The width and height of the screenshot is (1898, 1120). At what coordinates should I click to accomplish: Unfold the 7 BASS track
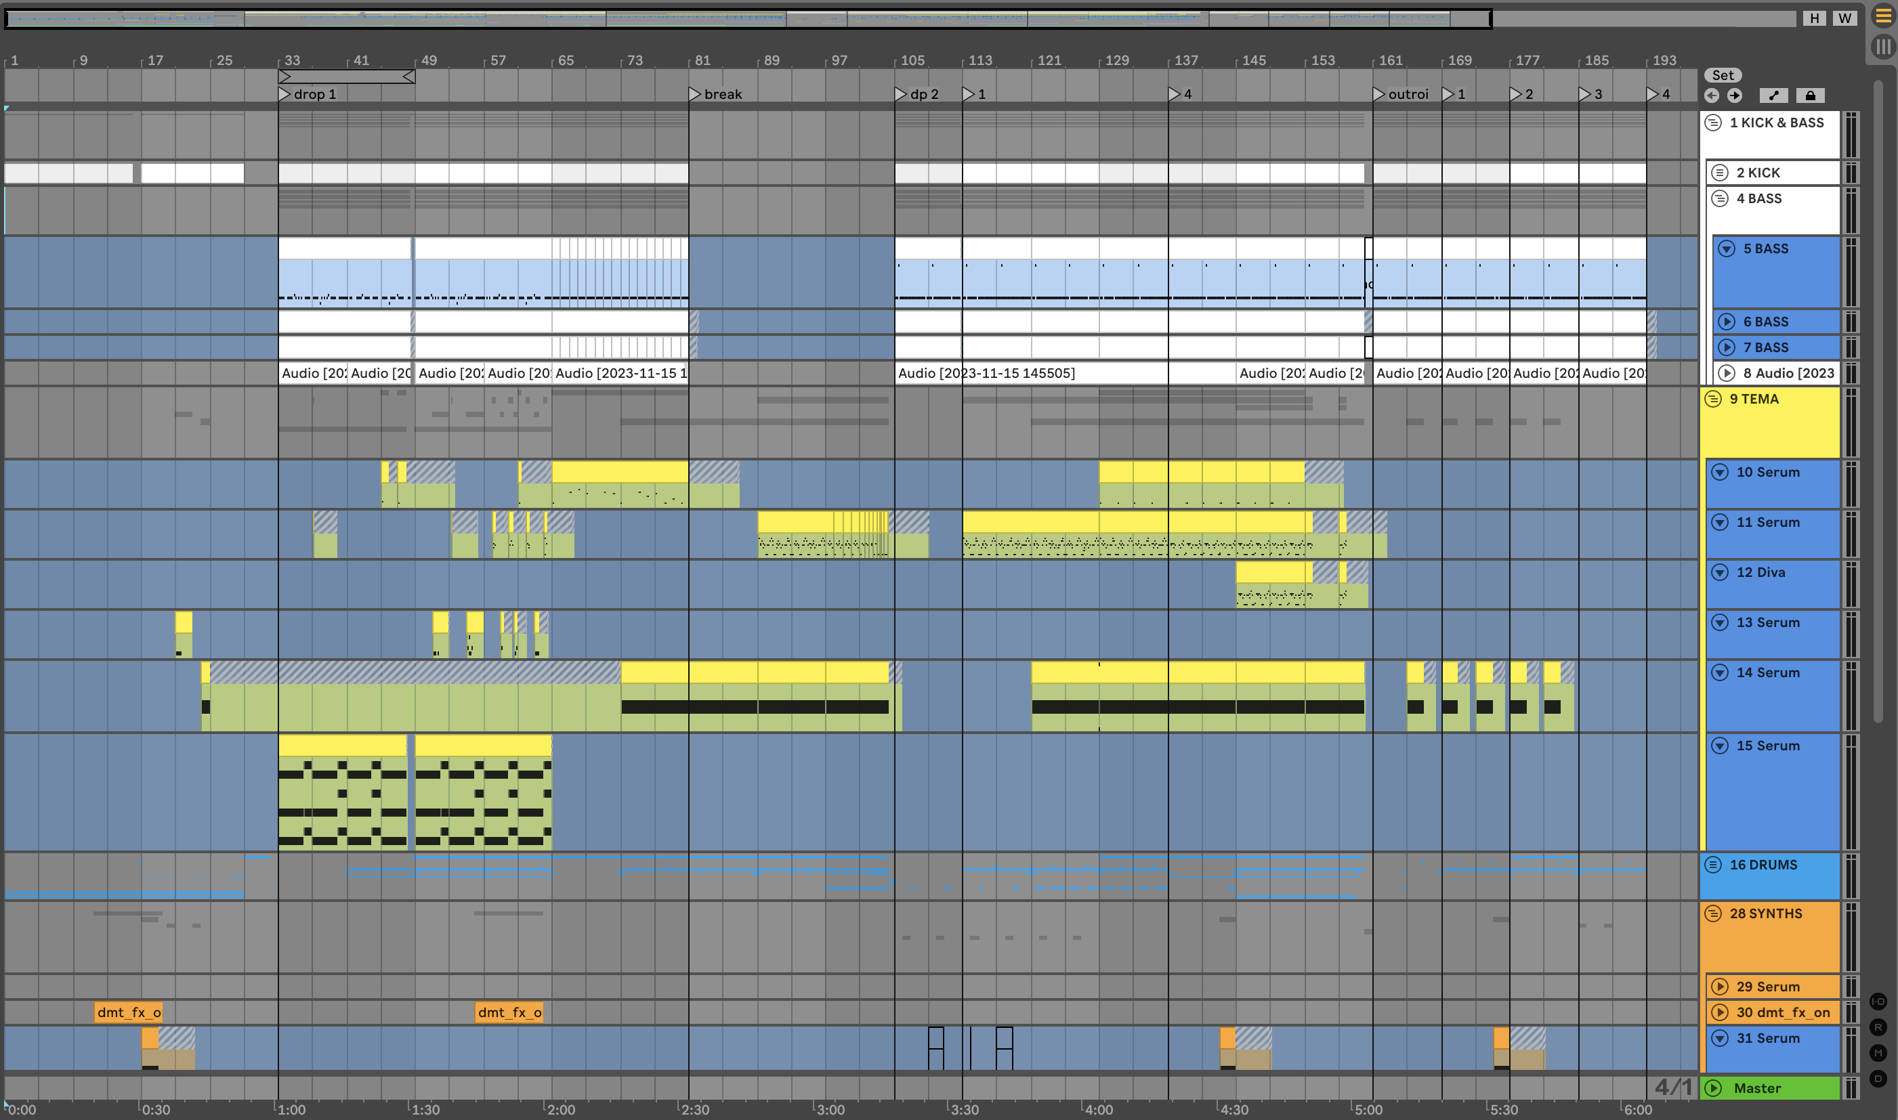(x=1727, y=347)
